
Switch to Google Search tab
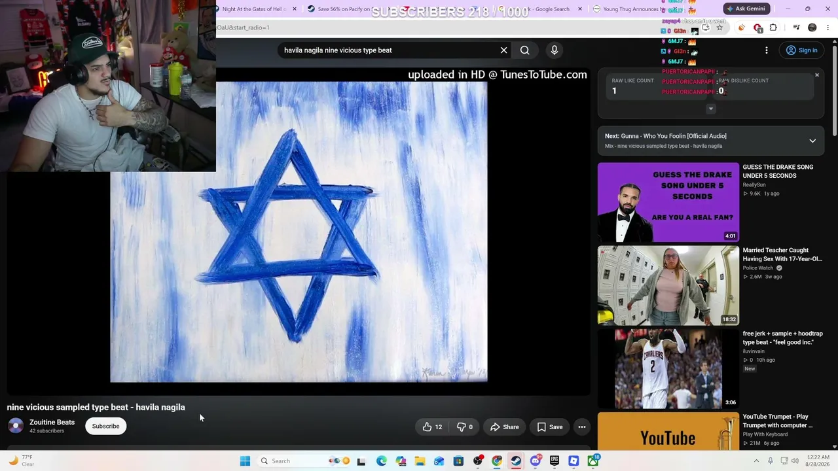point(537,9)
